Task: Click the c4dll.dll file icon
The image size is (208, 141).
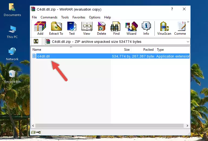Action: [34, 56]
